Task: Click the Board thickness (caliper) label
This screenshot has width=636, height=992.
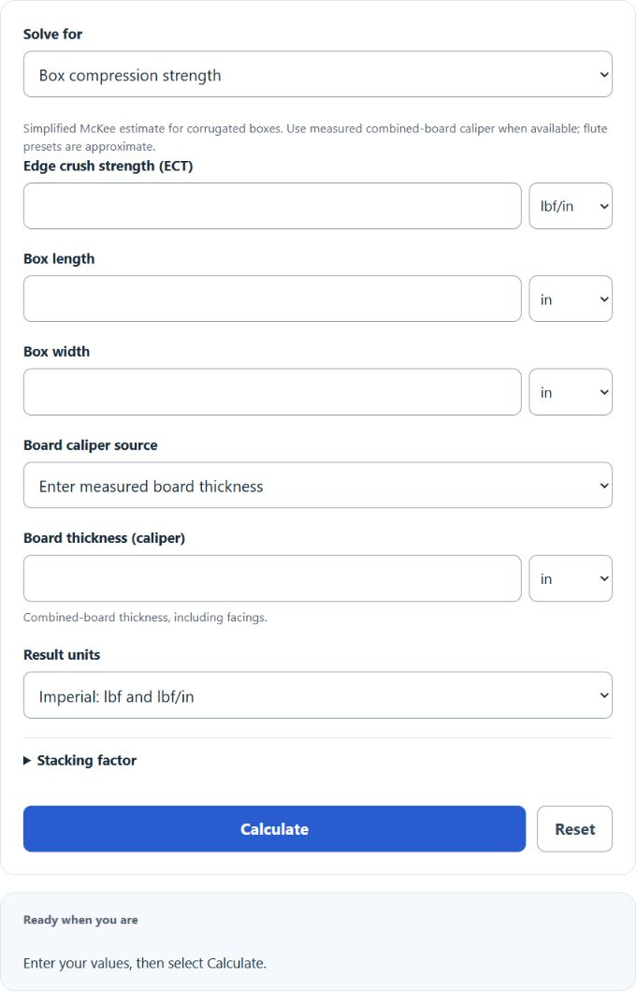Action: [x=105, y=538]
